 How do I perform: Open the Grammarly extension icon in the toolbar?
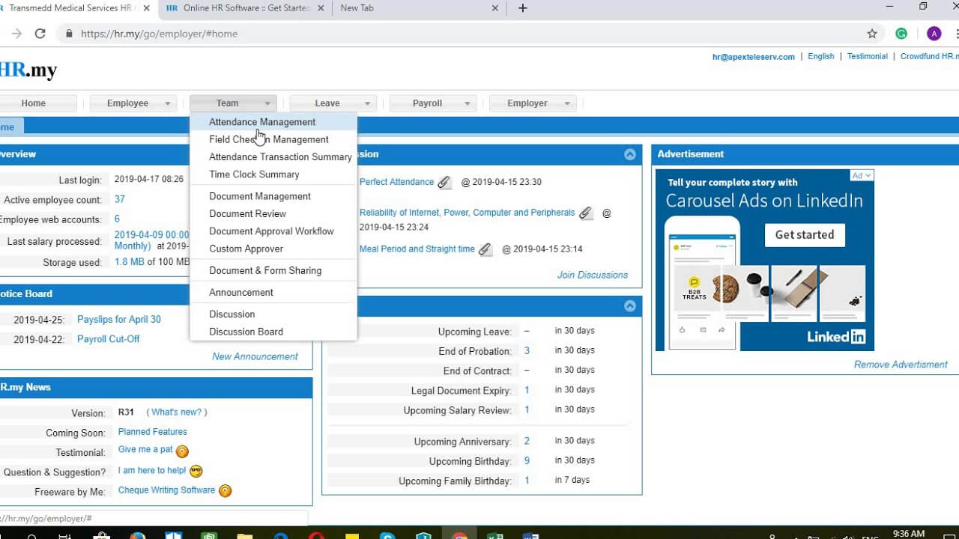[901, 33]
